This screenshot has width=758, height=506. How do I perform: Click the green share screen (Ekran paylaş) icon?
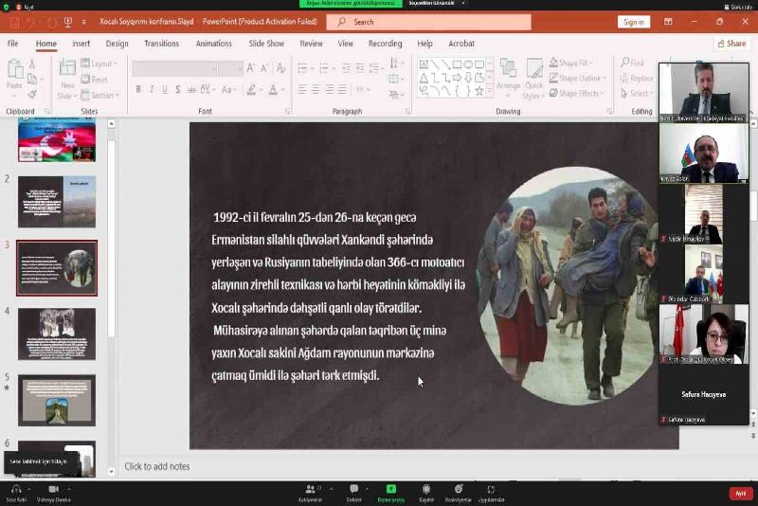390,490
